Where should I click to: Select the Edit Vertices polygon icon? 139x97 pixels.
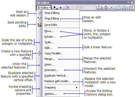click(x=100, y=8)
